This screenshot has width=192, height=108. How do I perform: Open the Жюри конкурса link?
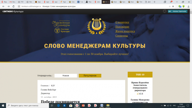pyautogui.click(x=125, y=31)
